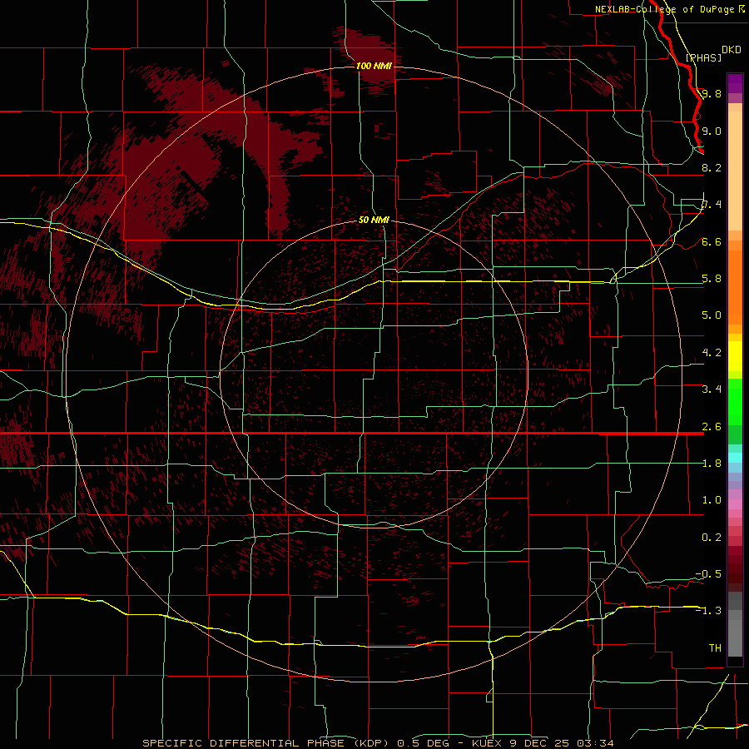Viewport: 749px width, 749px height.
Task: Pick the orange color bar segment
Action: [x=735, y=286]
